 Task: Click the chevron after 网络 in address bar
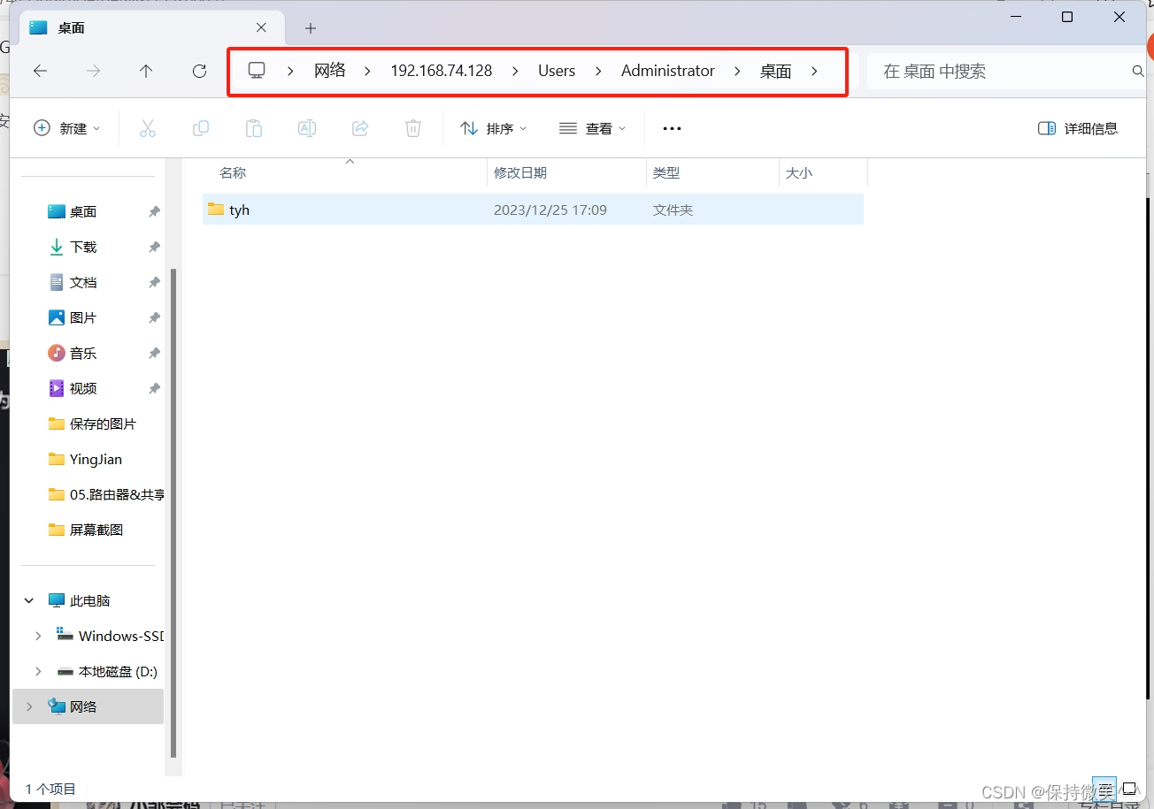point(367,71)
